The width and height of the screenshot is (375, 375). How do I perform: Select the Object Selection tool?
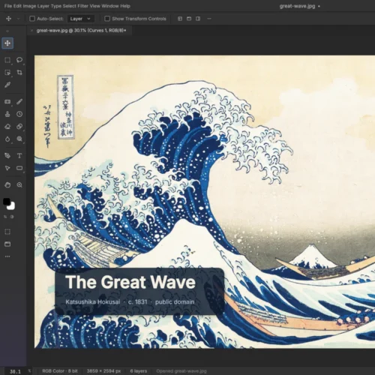(x=7, y=73)
